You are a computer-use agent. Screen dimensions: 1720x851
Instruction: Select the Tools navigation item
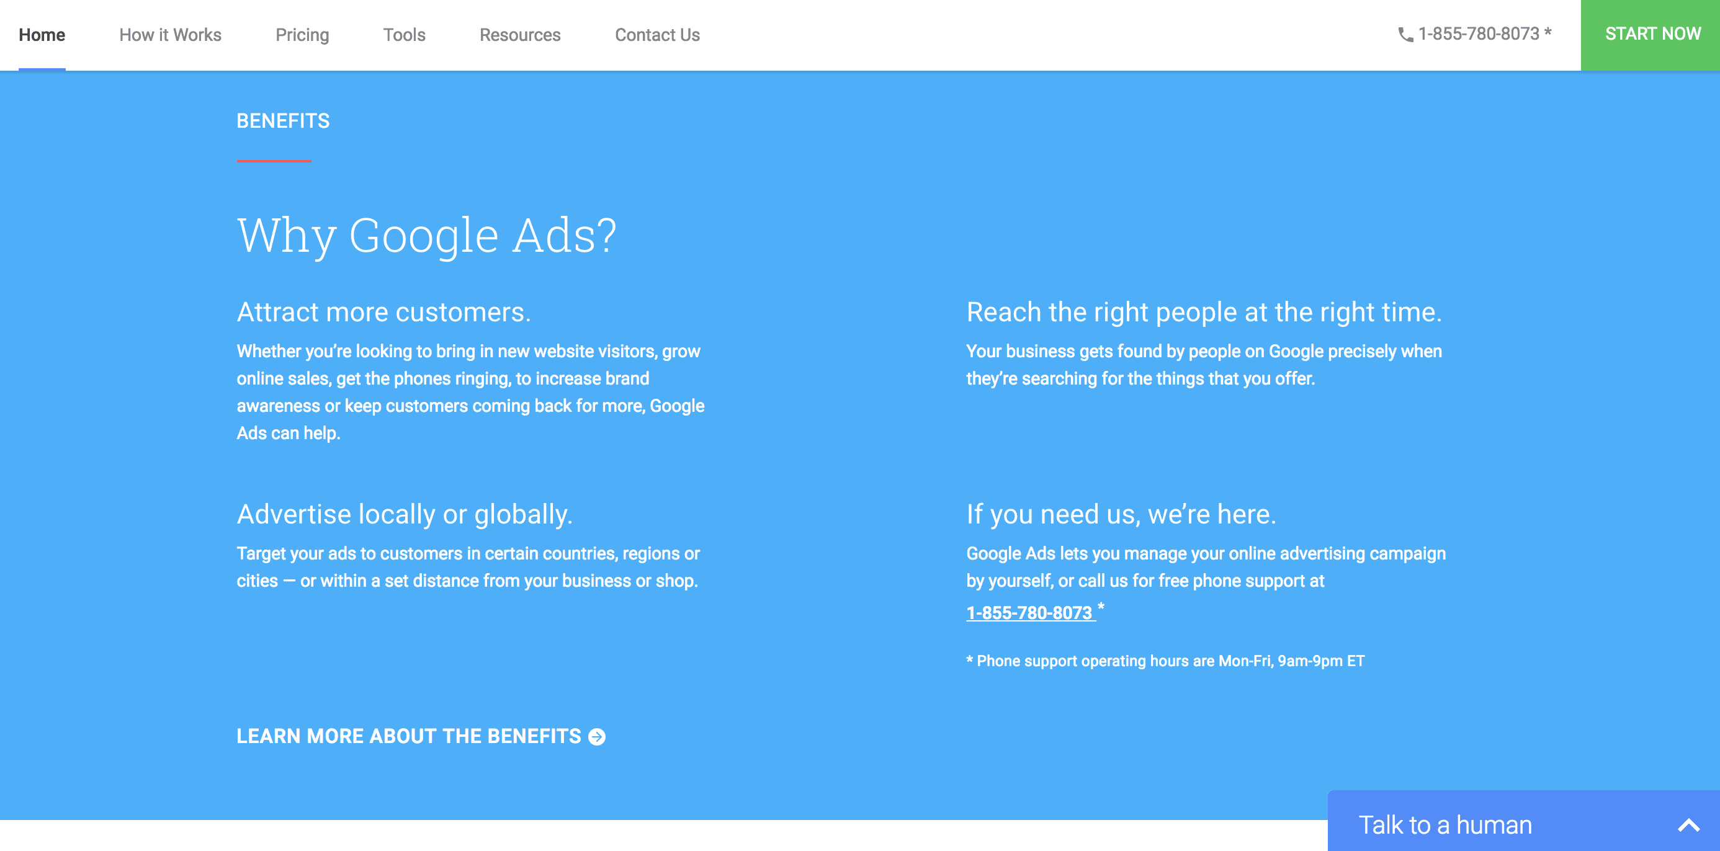point(404,35)
